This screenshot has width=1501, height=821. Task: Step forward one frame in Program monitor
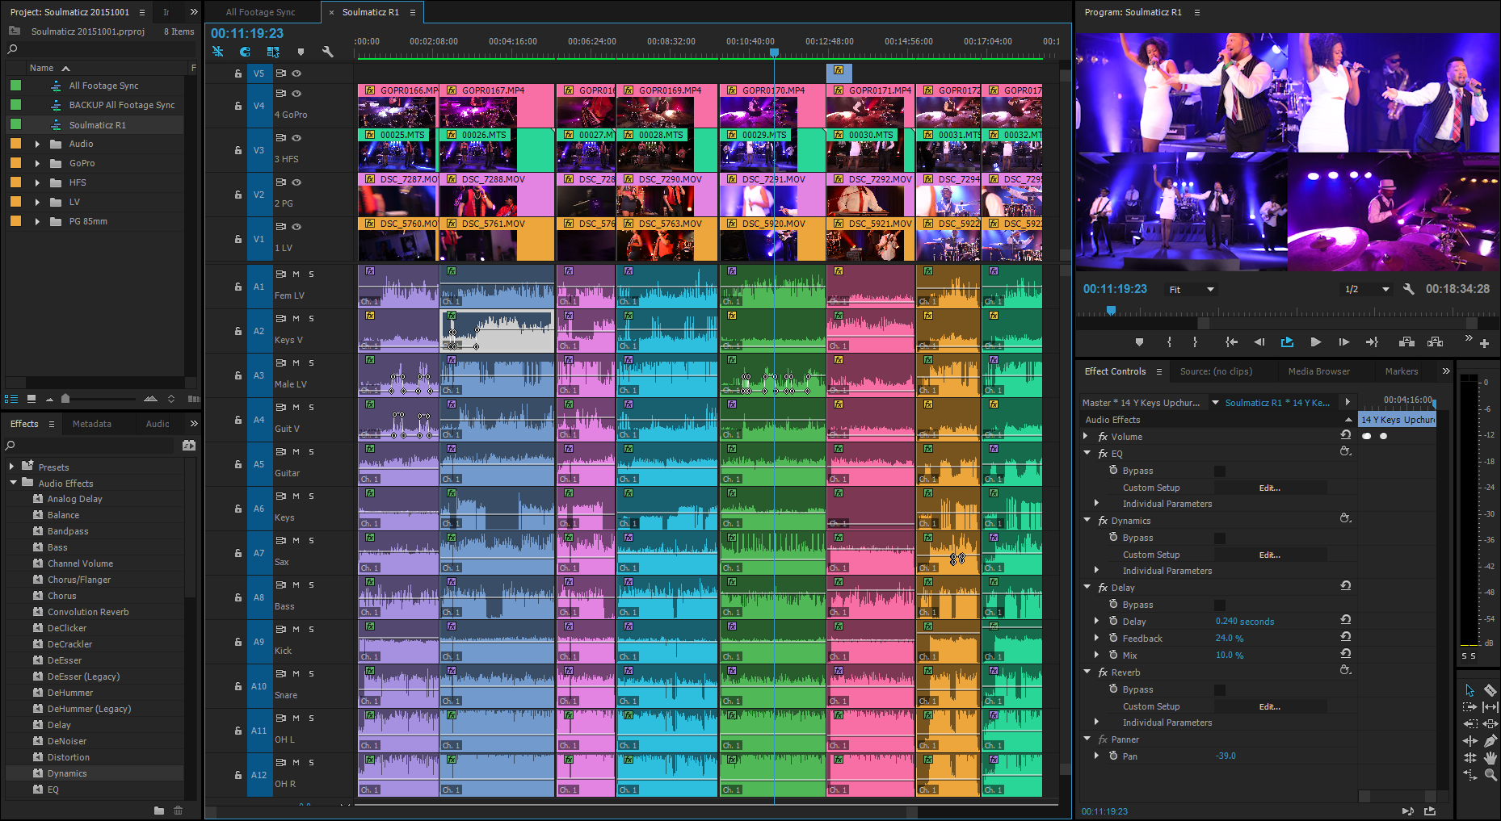click(x=1343, y=342)
